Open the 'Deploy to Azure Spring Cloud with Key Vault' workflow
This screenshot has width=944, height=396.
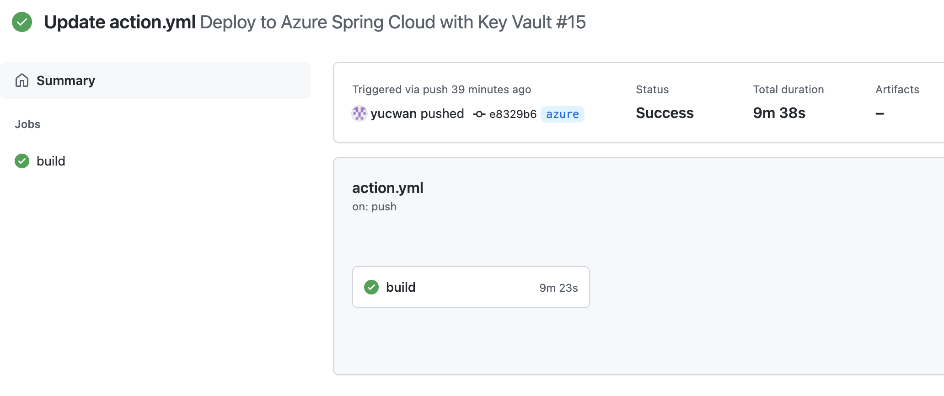(375, 22)
